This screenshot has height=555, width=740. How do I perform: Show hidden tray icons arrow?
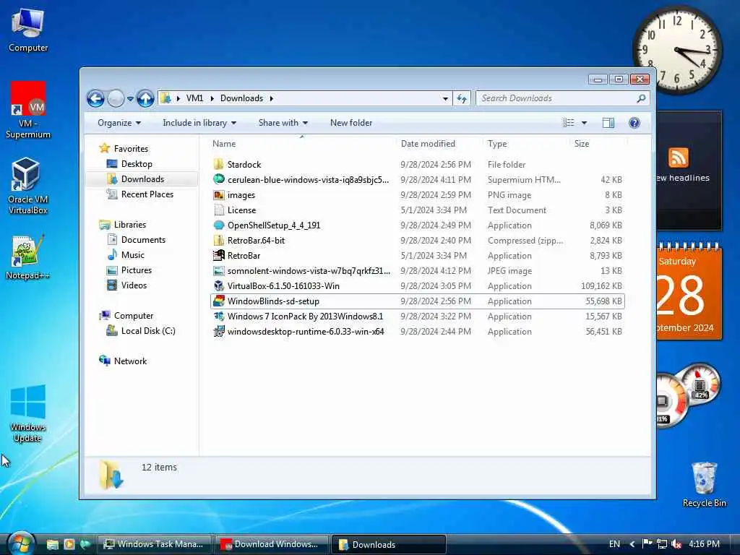pyautogui.click(x=632, y=544)
